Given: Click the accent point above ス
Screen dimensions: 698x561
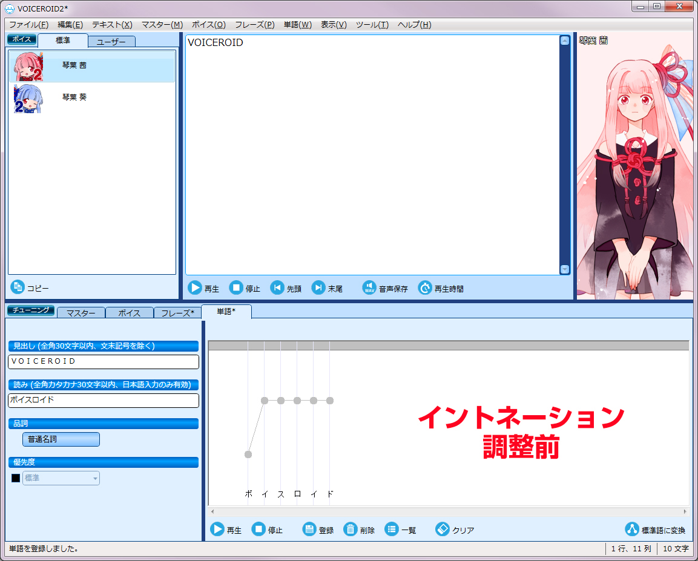Looking at the screenshot, I should point(281,401).
